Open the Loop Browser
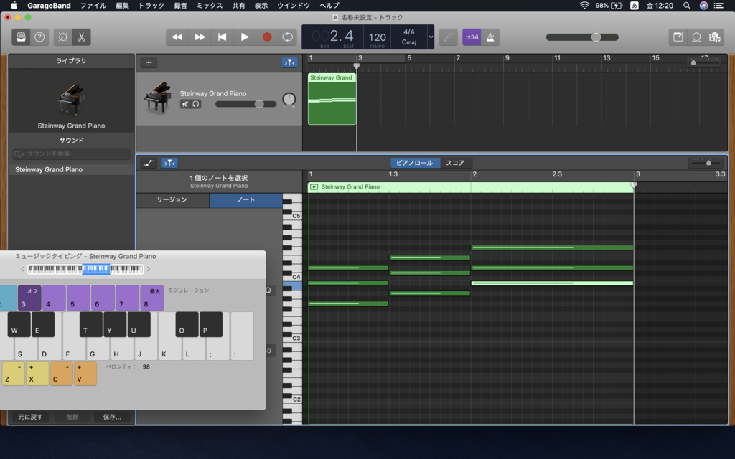The height and width of the screenshot is (459, 735). [x=696, y=37]
